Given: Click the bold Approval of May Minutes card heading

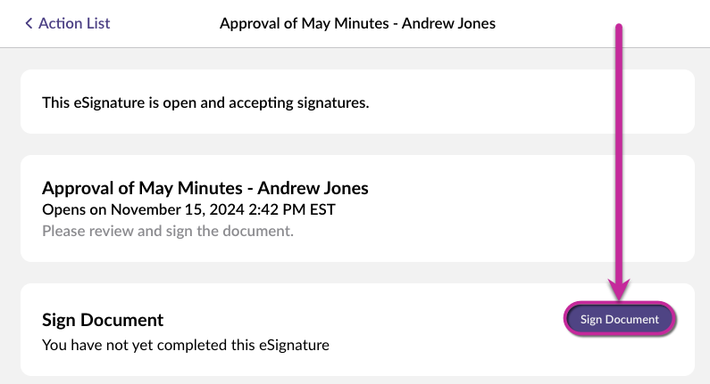Looking at the screenshot, I should (205, 188).
